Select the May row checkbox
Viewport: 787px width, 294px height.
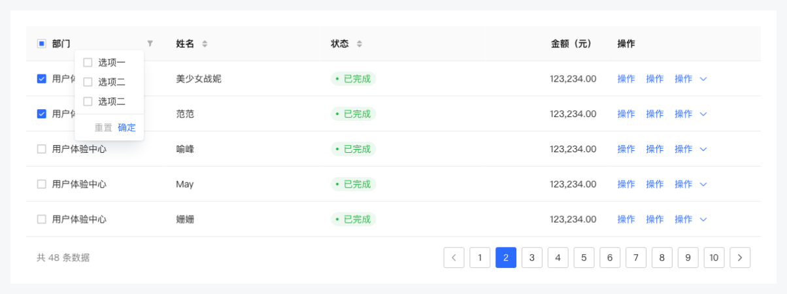41,184
